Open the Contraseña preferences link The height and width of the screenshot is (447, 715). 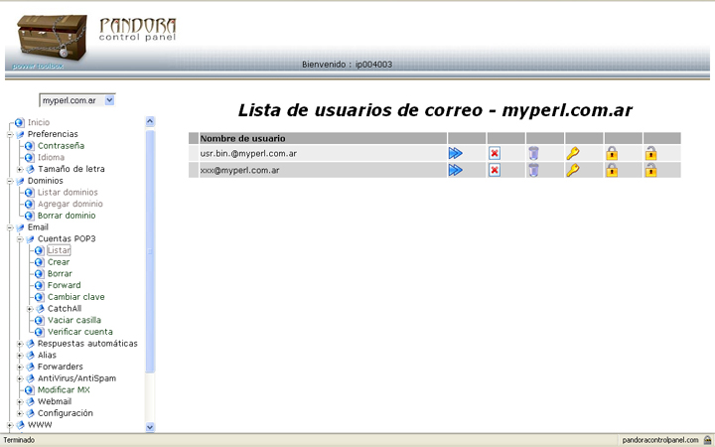click(61, 146)
